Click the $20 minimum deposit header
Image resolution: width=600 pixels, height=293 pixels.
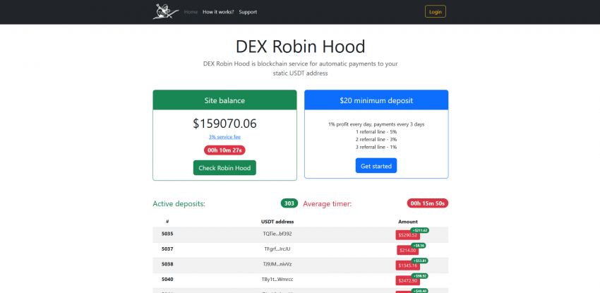click(x=376, y=100)
